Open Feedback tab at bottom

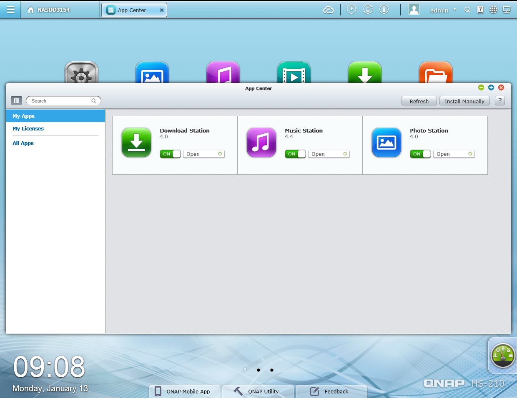tap(331, 391)
